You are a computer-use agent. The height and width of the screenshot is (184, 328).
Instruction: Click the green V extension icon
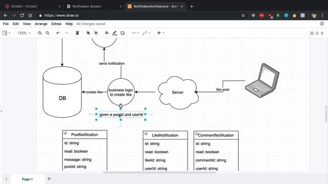tap(278, 15)
